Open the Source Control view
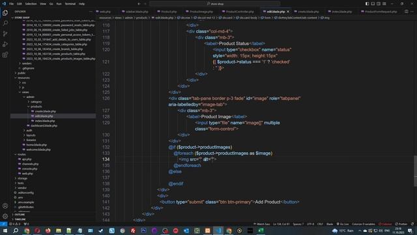Image resolution: width=417 pixels, height=235 pixels. click(x=5, y=34)
